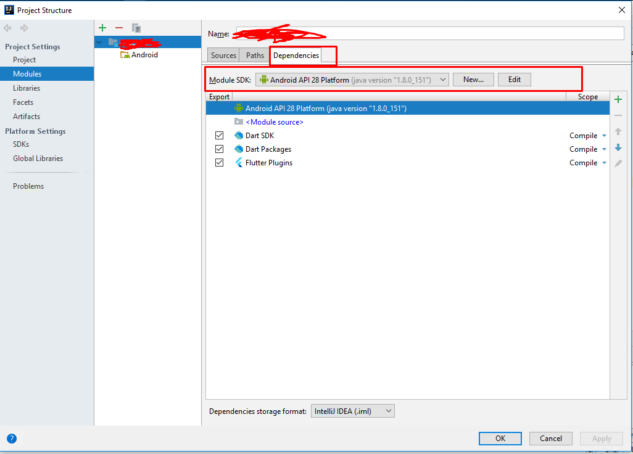
Task: Toggle export checkbox for Dart Packages
Action: [x=219, y=149]
